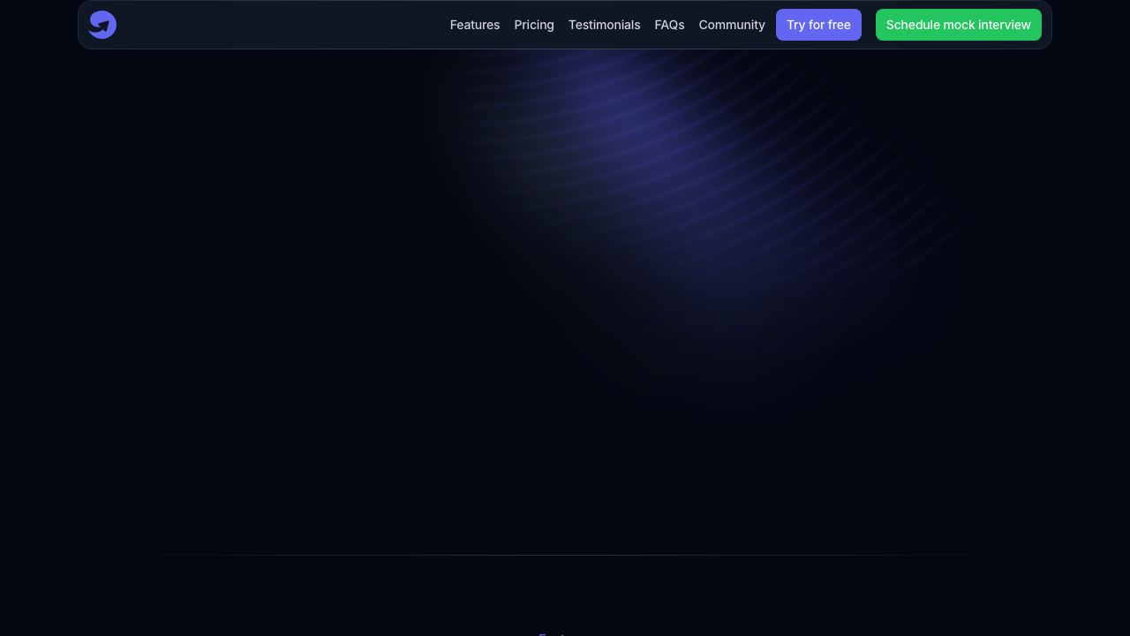Click the Try for free button
The width and height of the screenshot is (1130, 636).
tap(818, 25)
